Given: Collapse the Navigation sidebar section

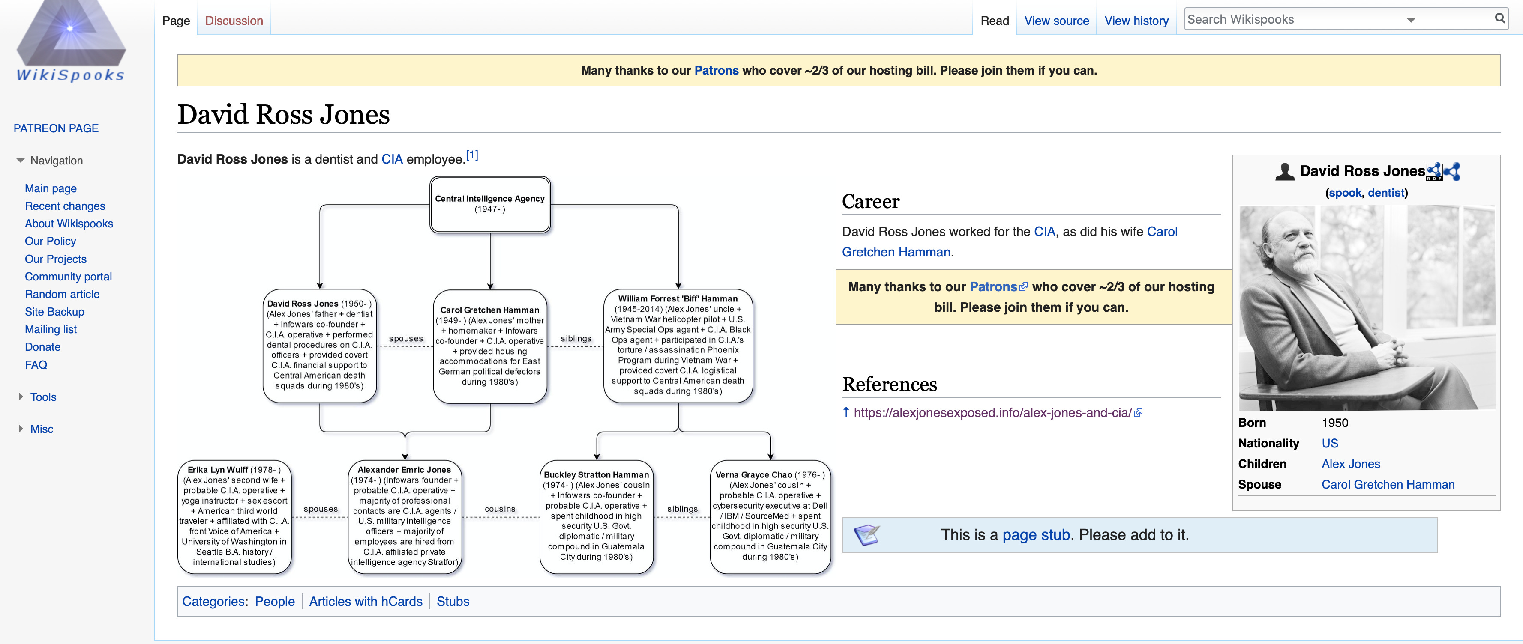Looking at the screenshot, I should 21,161.
